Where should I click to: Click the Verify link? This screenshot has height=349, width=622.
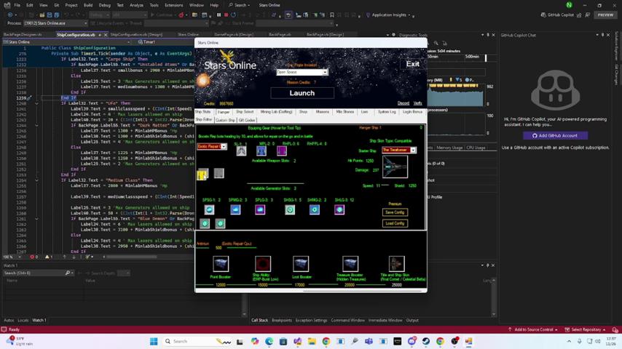tap(418, 103)
